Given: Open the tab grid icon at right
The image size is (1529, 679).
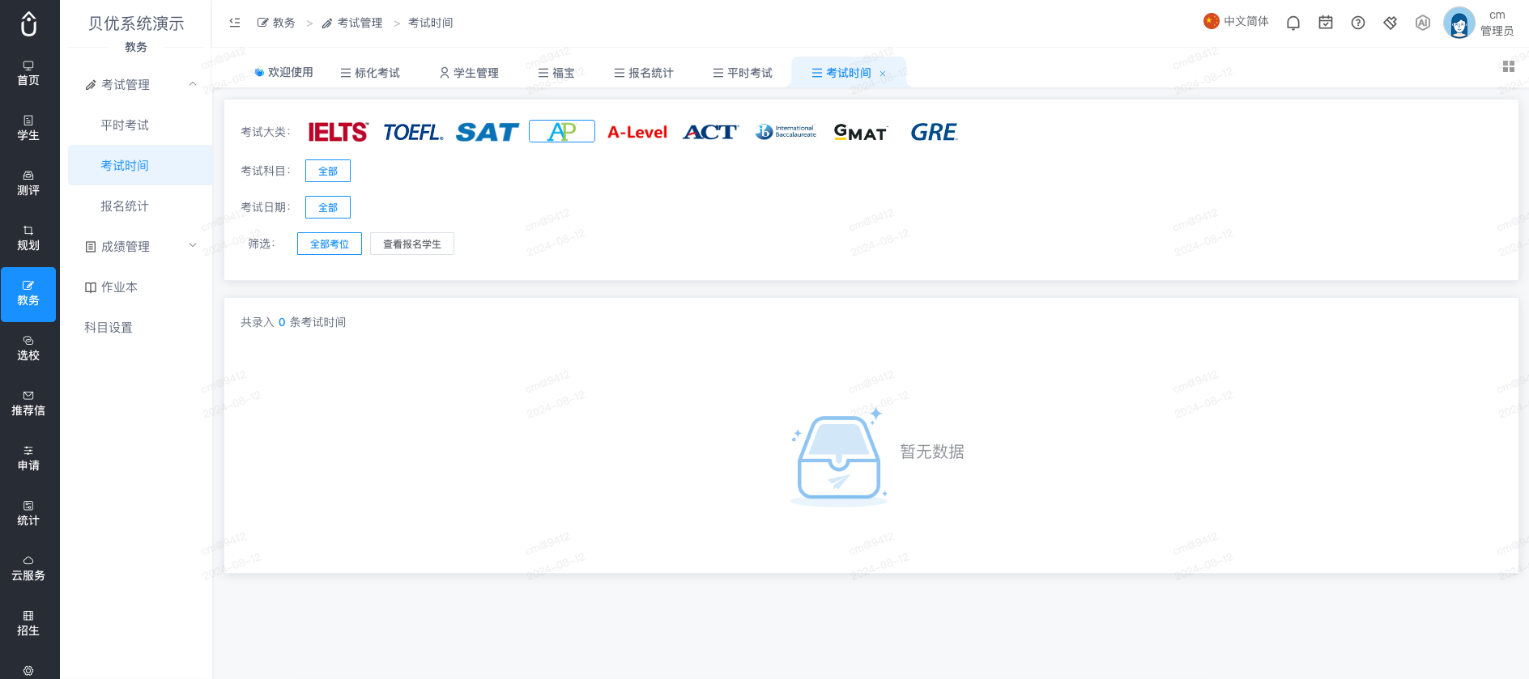Looking at the screenshot, I should (1509, 66).
